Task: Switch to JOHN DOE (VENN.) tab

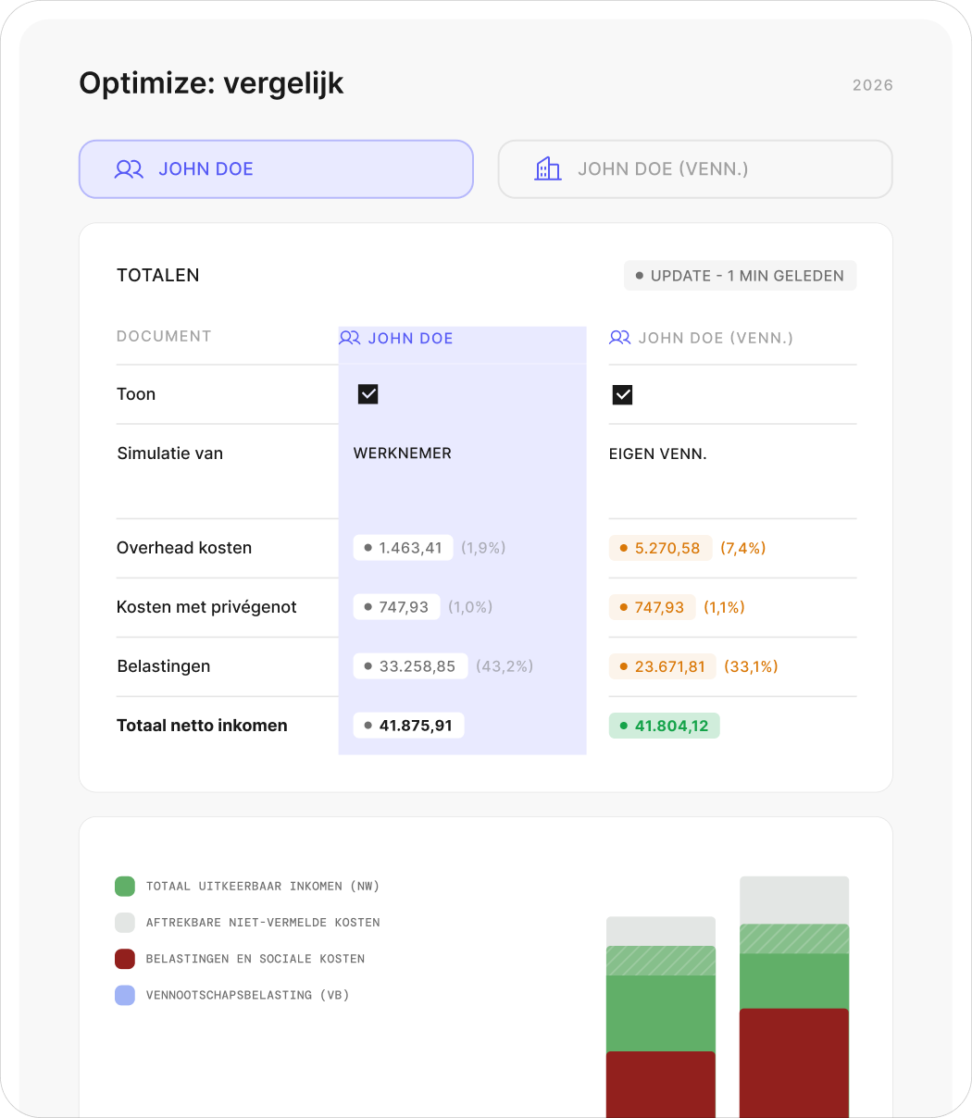Action: point(695,169)
